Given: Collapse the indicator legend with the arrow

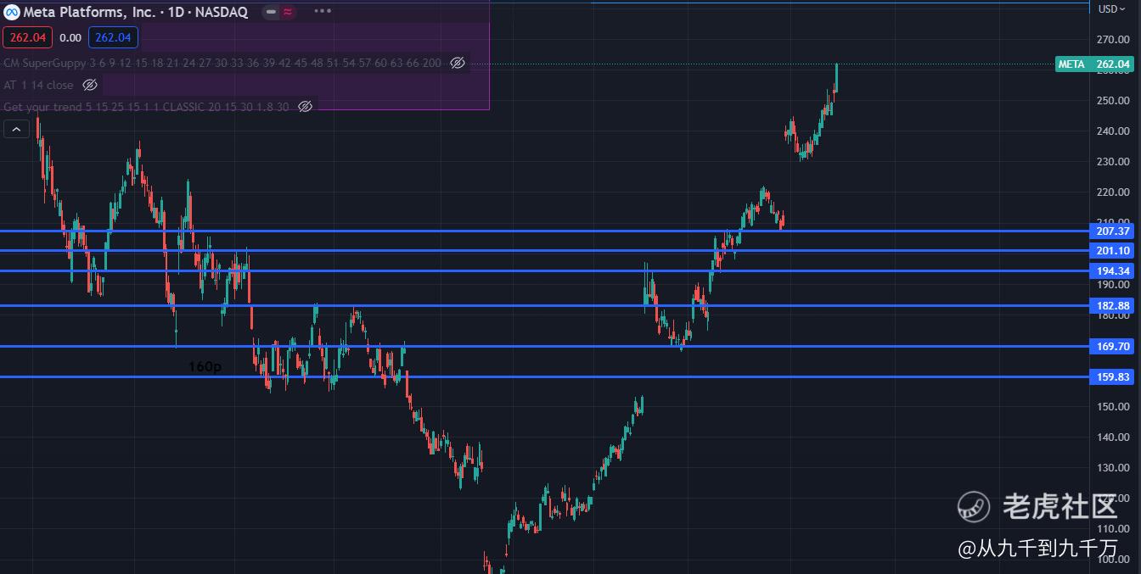Looking at the screenshot, I should coord(17,129).
